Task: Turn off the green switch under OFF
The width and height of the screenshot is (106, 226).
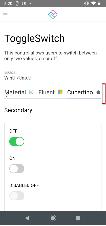Action: pyautogui.click(x=17, y=142)
